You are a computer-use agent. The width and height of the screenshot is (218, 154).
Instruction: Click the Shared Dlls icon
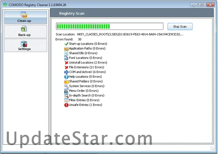pos(66,53)
